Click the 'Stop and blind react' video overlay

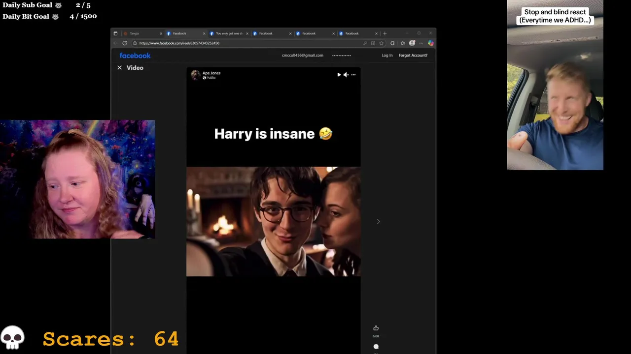pos(555,85)
